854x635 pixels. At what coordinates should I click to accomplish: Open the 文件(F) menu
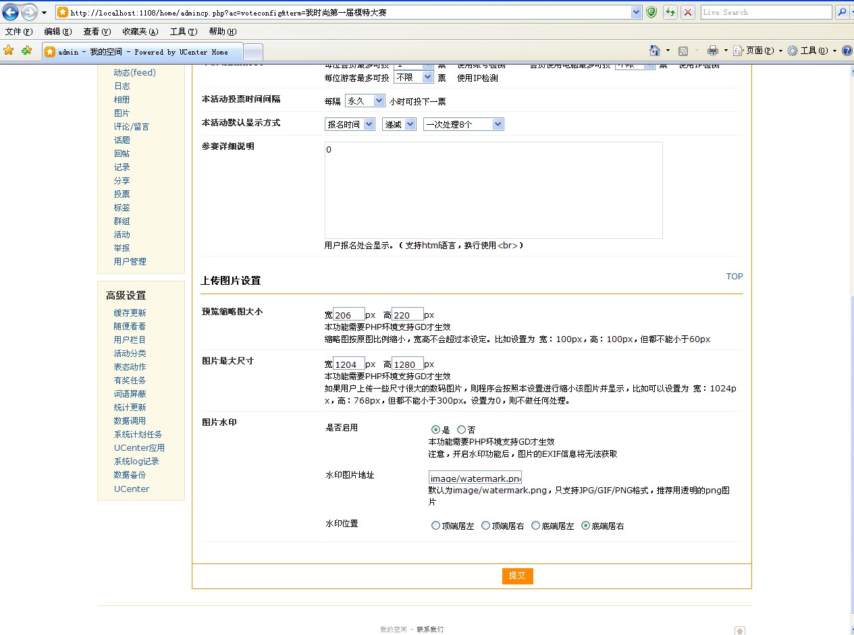[19, 32]
